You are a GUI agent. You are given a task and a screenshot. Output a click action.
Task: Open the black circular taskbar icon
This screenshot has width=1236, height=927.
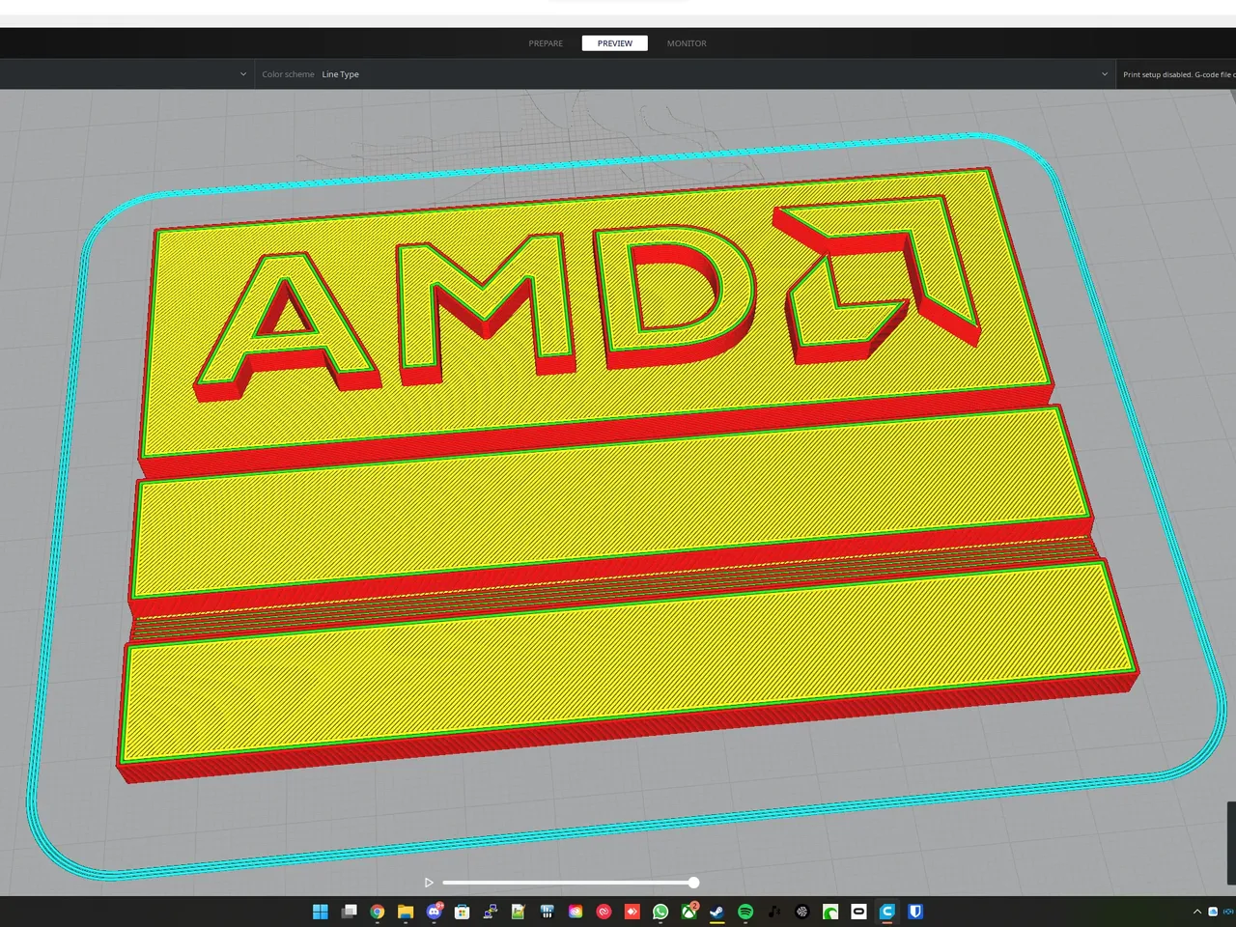tap(801, 912)
